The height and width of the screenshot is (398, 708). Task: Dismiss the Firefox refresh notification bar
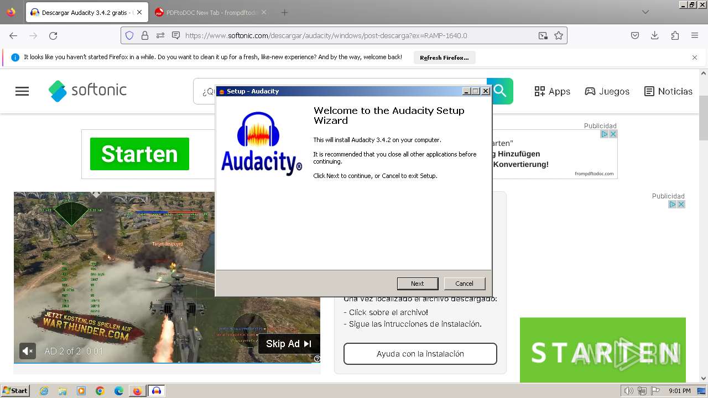pyautogui.click(x=695, y=57)
